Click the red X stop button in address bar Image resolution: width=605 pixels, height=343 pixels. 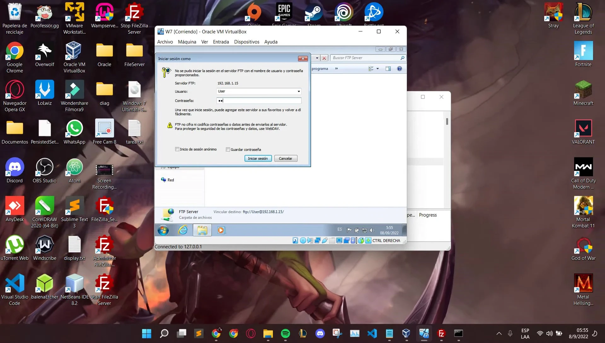tap(324, 58)
